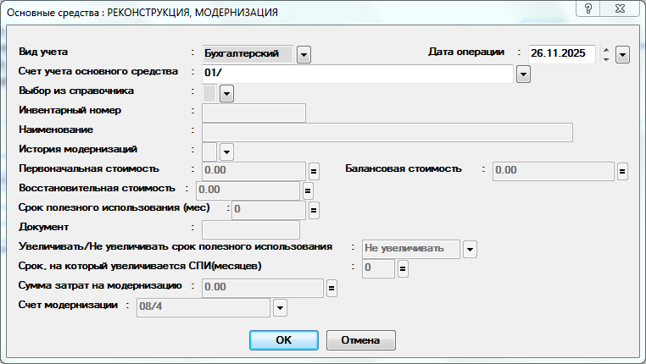The height and width of the screenshot is (364, 646).
Task: Expand the Счет модернизации 08/4 dropdown
Action: pos(281,307)
